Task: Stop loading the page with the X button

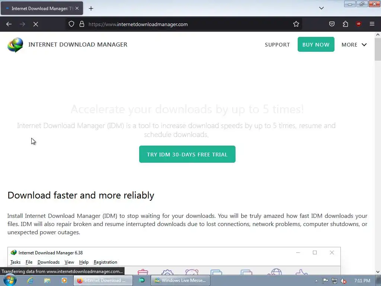Action: point(36,24)
